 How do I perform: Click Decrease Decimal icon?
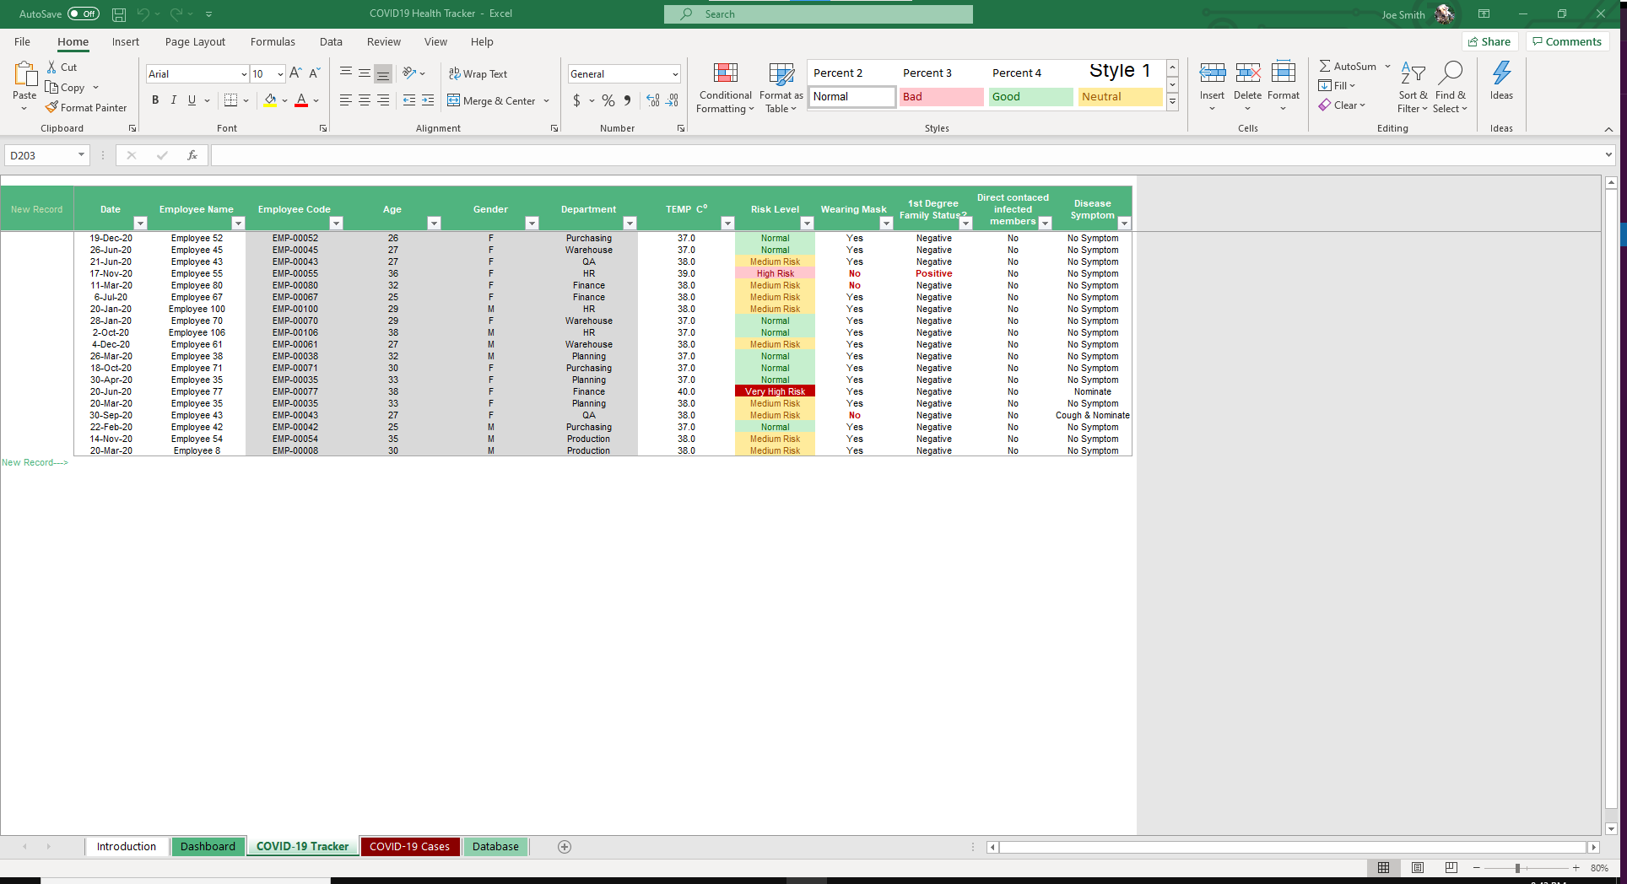point(672,100)
